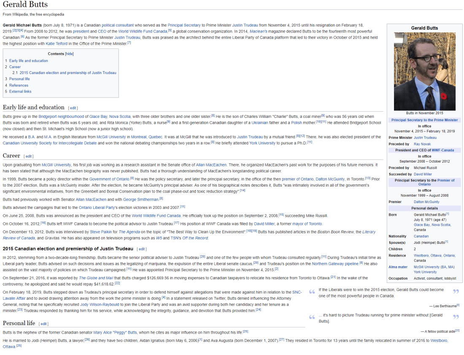Image resolution: width=464 pixels, height=355 pixels.
Task: Jump to Career in contents list
Action: tap(15, 67)
